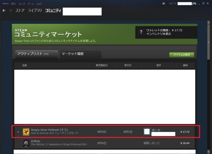Switch to アクティブリスト tab
212x154 pixels.
click(x=37, y=54)
